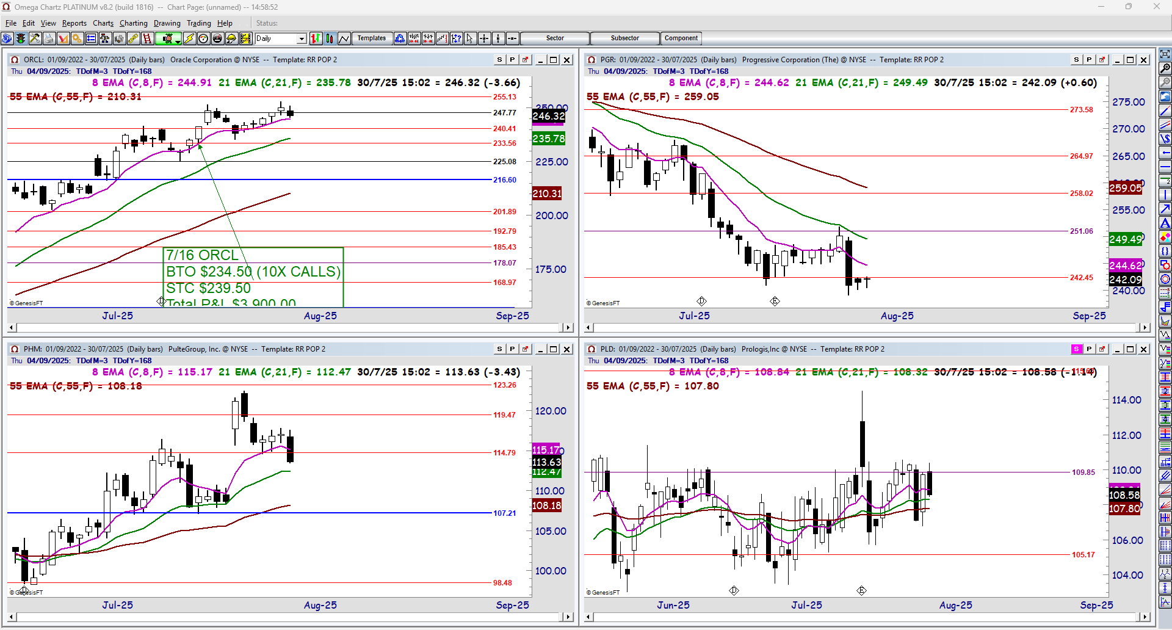Screen dimensions: 1172x630
Task: Select the arrow pointer cursor tool
Action: (x=470, y=38)
